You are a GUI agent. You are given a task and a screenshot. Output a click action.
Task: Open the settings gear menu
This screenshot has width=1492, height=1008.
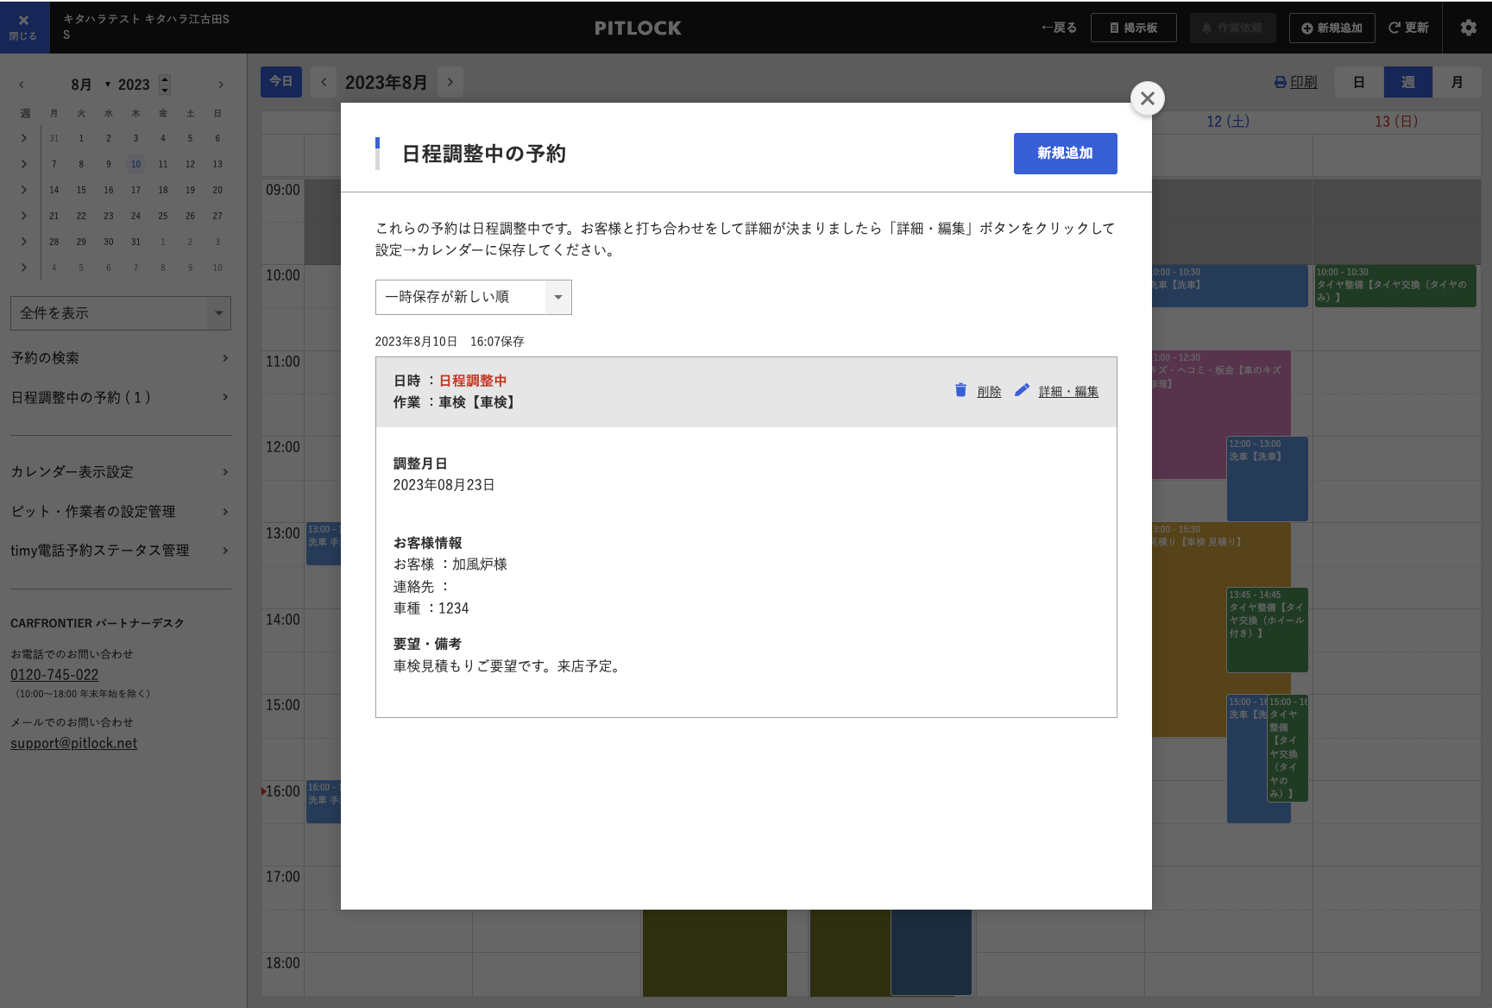tap(1467, 28)
